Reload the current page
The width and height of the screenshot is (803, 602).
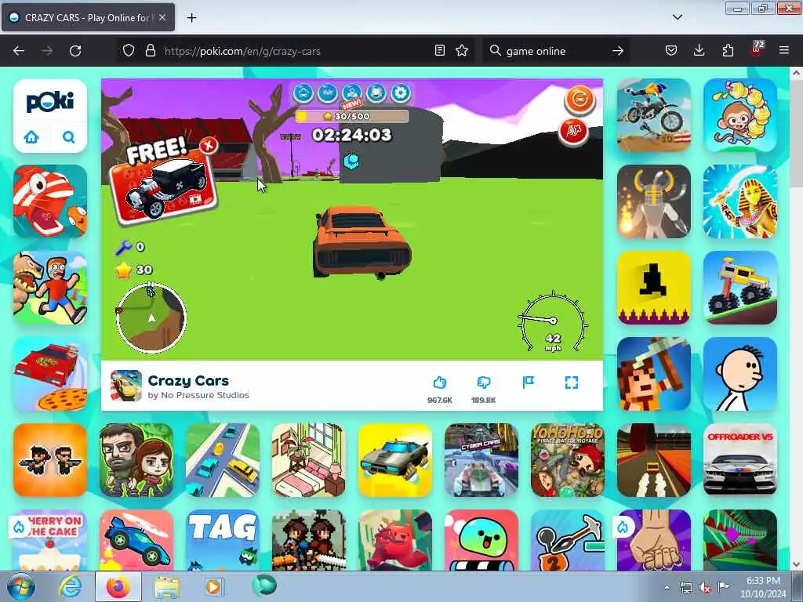[75, 51]
